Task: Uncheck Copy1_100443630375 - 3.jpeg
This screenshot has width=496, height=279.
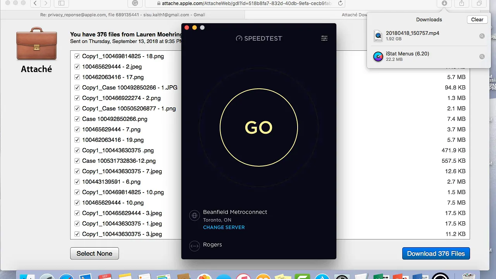Action: click(77, 234)
